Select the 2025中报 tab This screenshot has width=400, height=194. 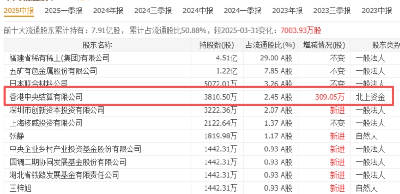click(x=19, y=11)
